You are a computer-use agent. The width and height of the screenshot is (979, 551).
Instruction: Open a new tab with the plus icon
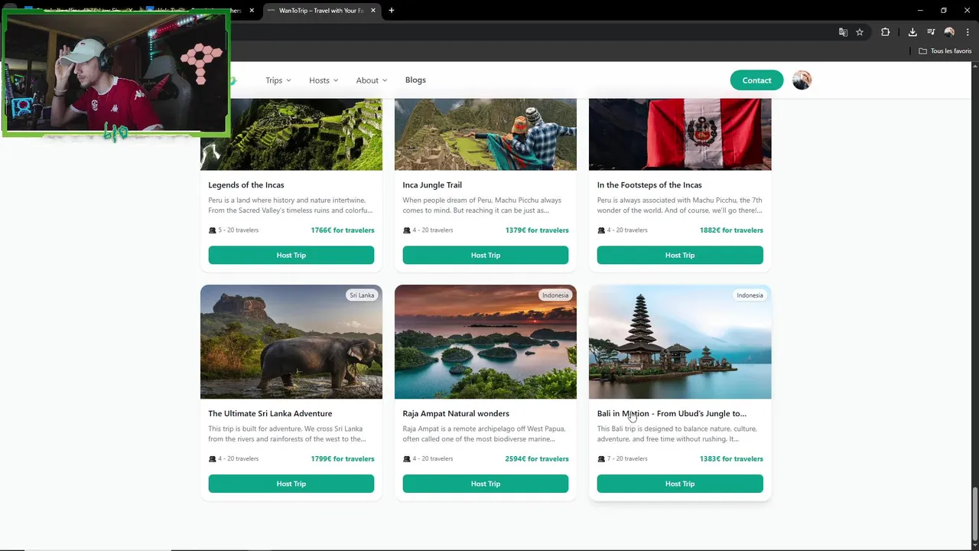pos(392,11)
